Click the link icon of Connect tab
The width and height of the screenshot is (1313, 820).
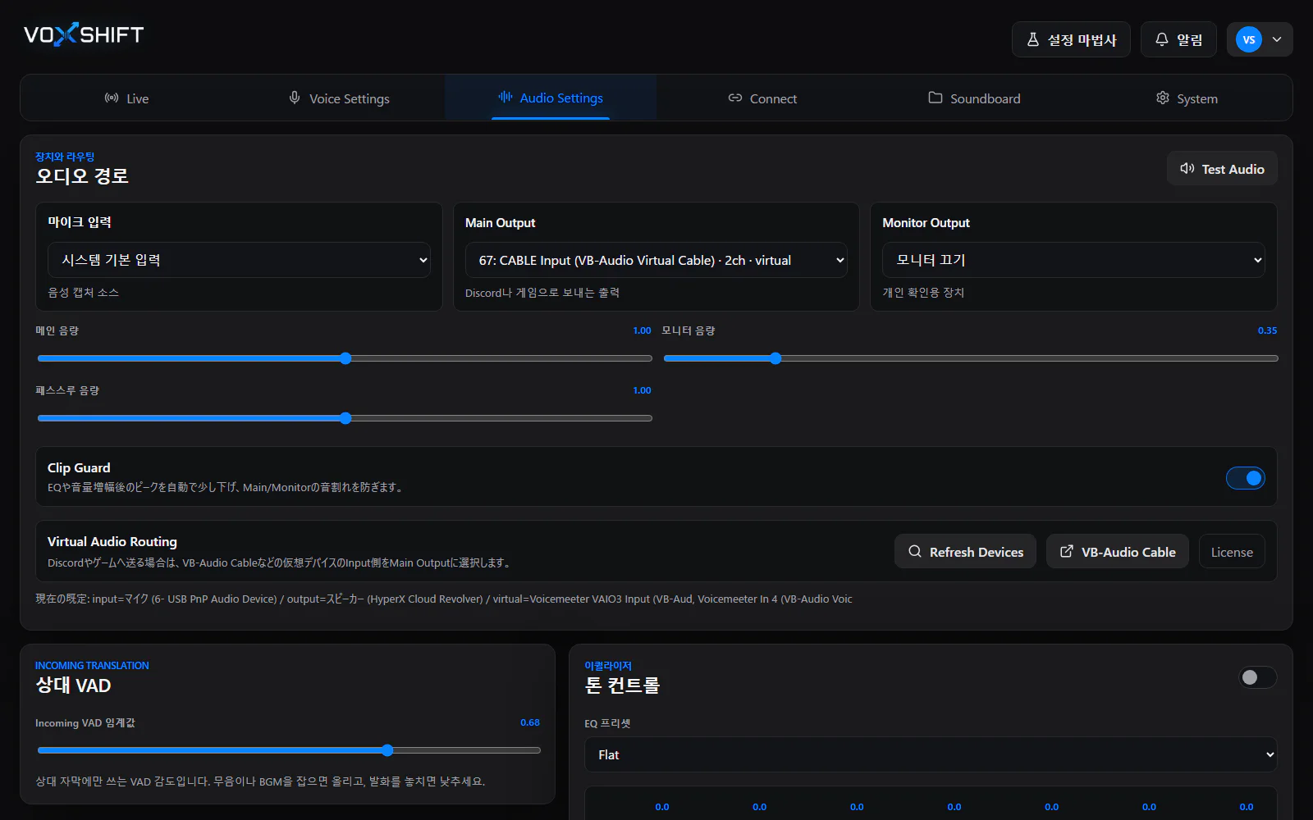pos(735,98)
